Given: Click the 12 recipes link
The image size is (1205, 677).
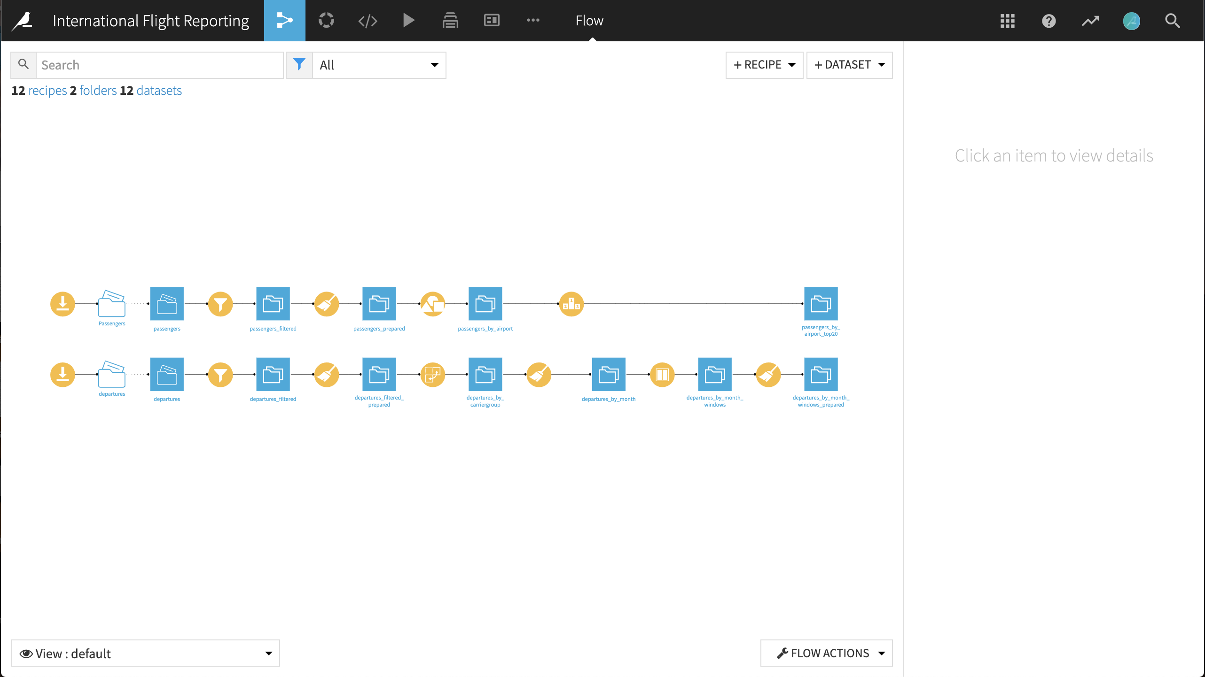Looking at the screenshot, I should [47, 90].
